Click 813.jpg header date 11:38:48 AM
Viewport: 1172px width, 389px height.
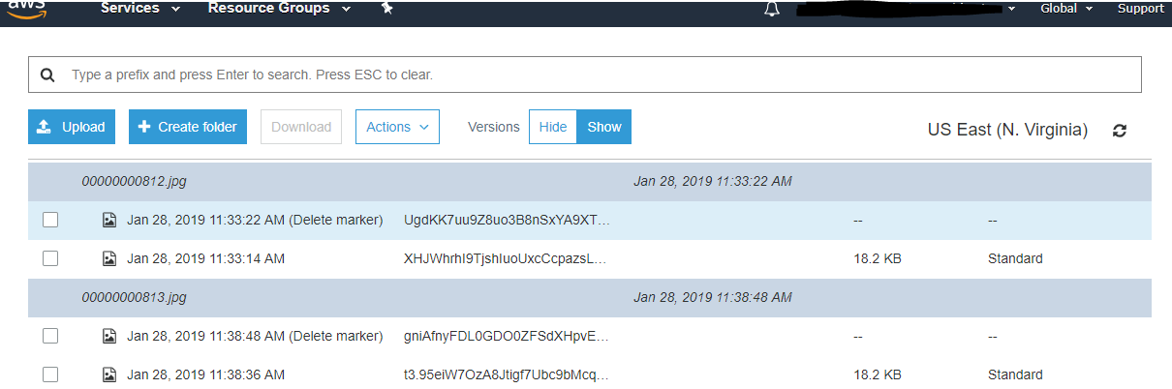[x=713, y=298]
